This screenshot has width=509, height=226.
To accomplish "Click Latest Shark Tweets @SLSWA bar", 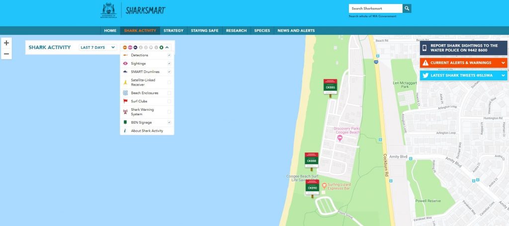I will coord(464,75).
